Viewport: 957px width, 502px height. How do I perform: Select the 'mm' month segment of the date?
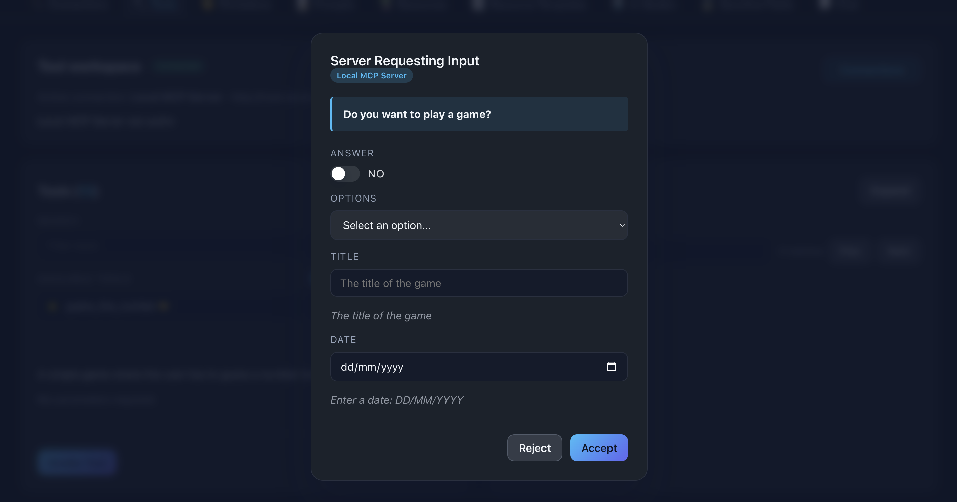click(x=367, y=367)
